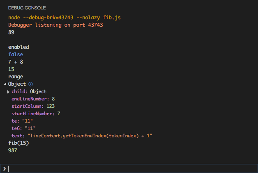
Task: Select the startLineNumber: 7 property row
Action: 36,114
